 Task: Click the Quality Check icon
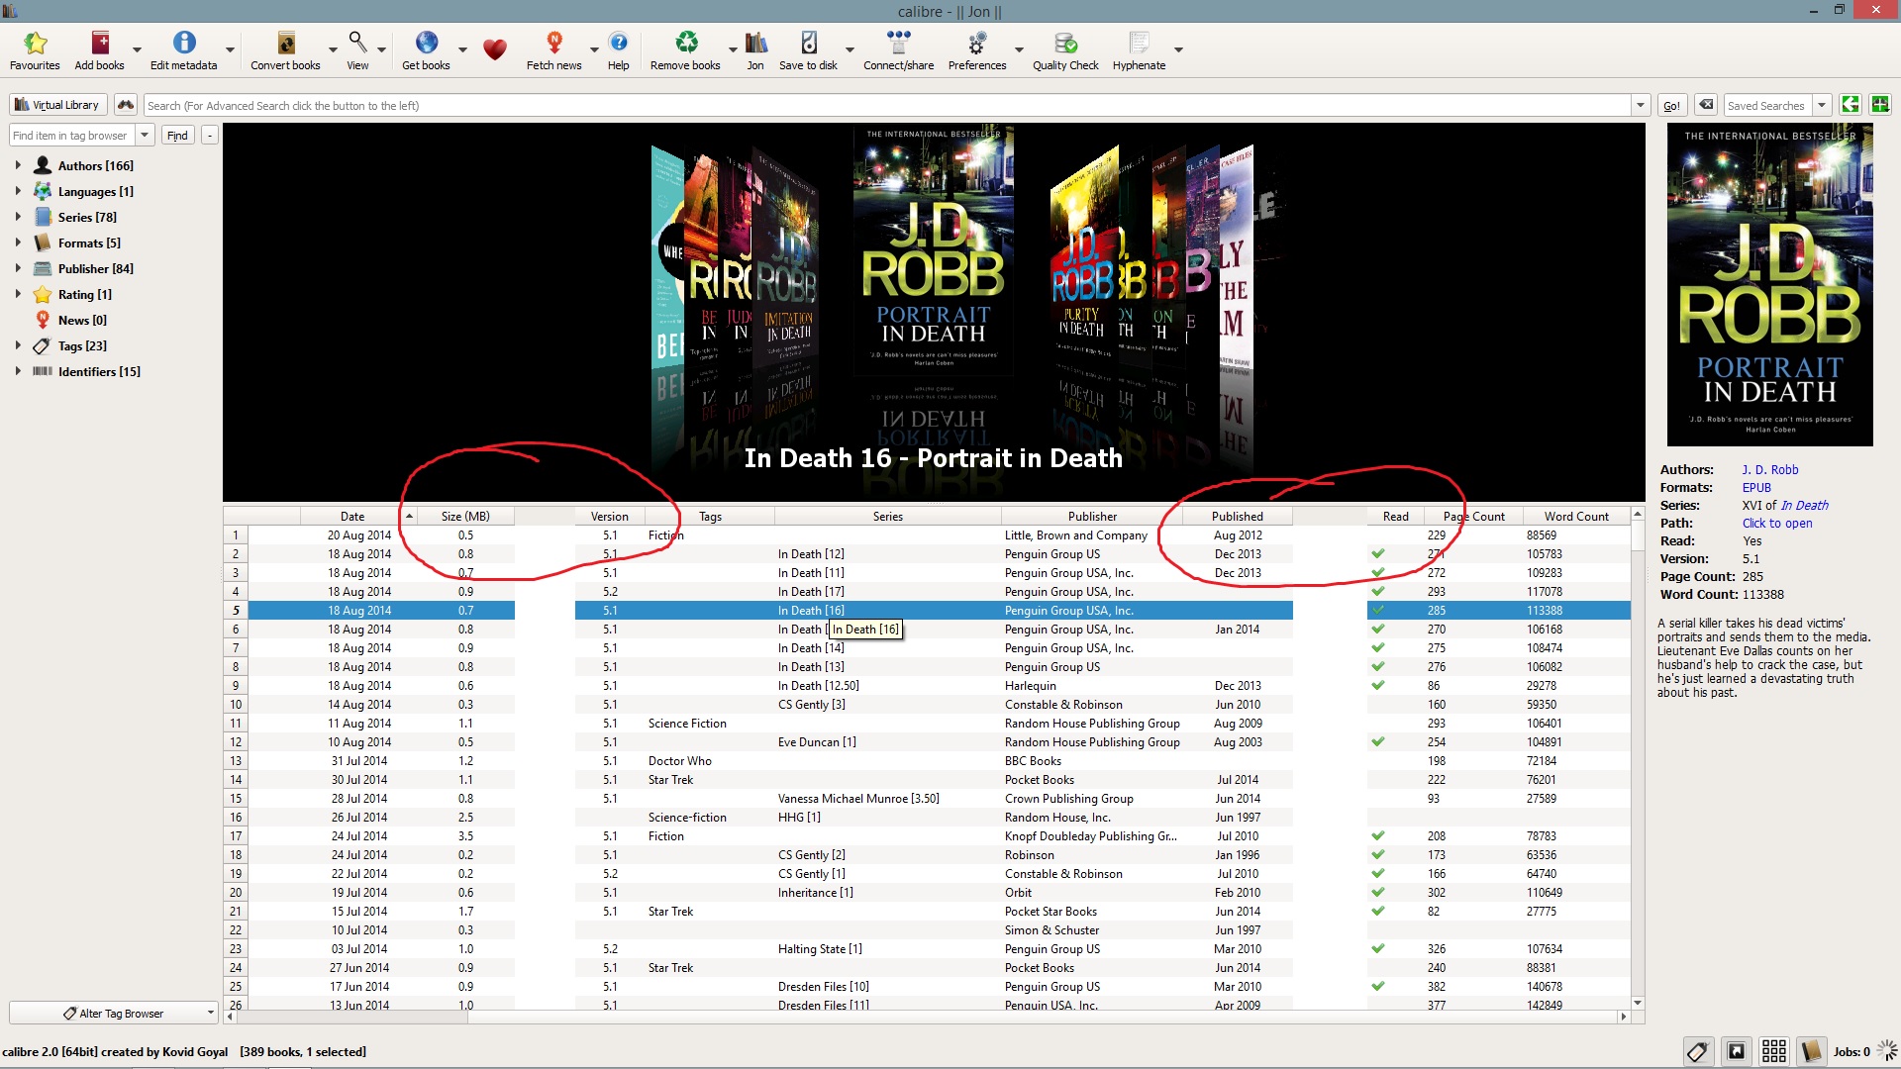point(1065,44)
